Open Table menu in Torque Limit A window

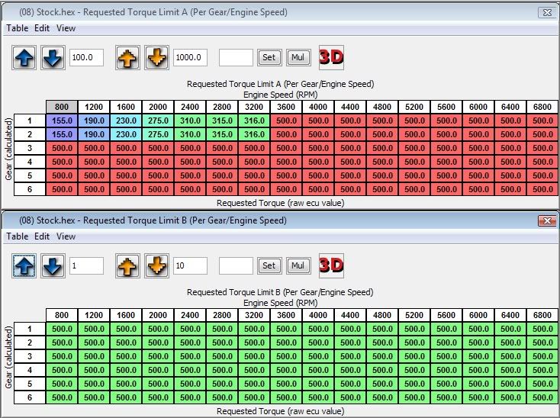(18, 28)
